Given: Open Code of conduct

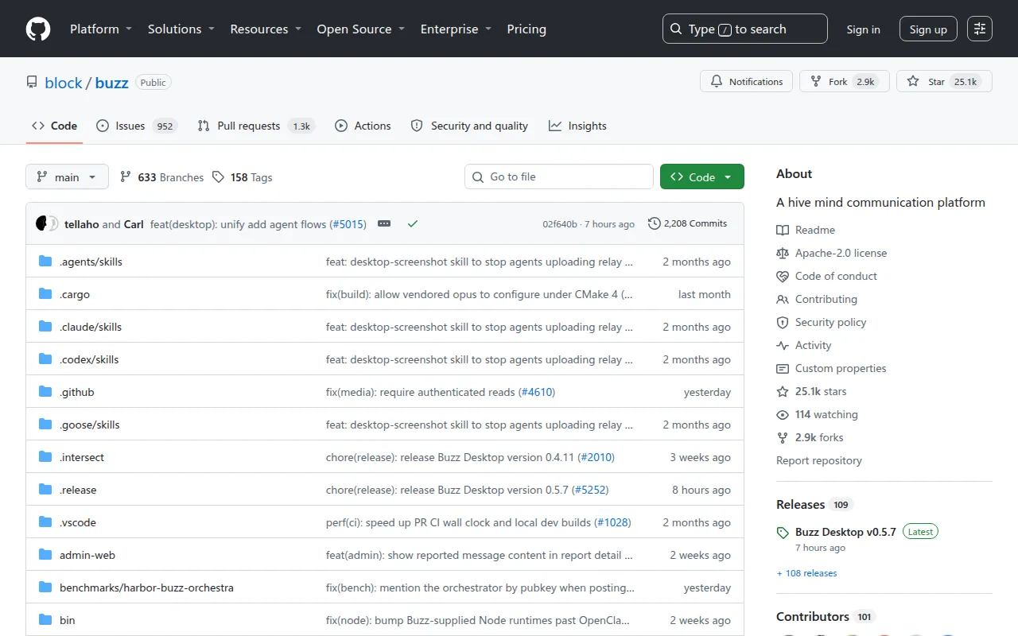Looking at the screenshot, I should coord(827,276).
